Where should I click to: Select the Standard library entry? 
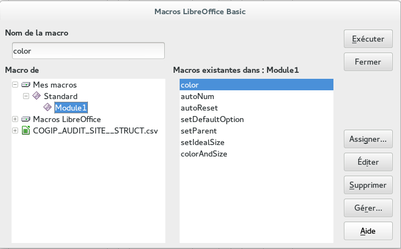pyautogui.click(x=60, y=96)
